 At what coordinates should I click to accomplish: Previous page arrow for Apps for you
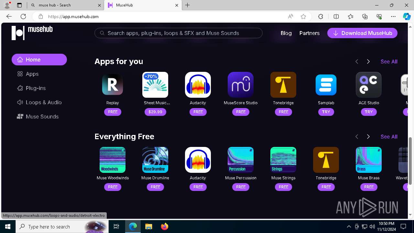357,61
